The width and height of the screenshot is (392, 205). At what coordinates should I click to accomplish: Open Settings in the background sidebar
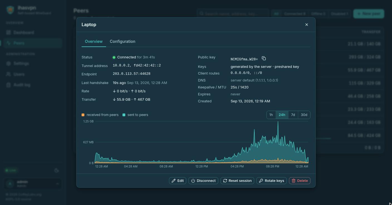click(33, 63)
